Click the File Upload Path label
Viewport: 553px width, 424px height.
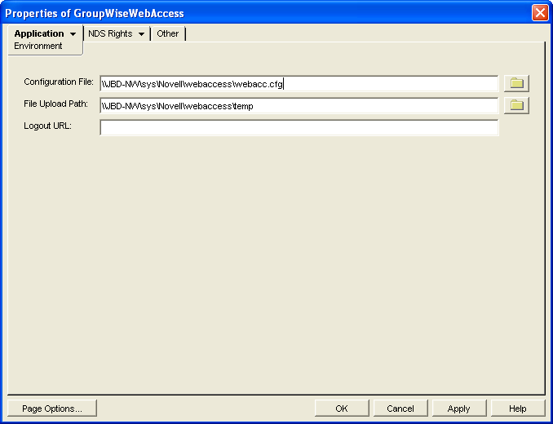(x=55, y=104)
